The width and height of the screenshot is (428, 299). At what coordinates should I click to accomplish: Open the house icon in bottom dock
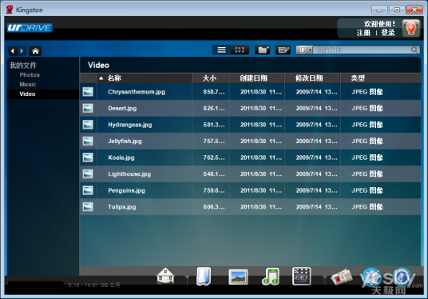pos(165,276)
